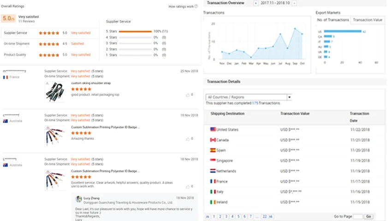
Task: Click the Go to Page input field
Action: pos(358,216)
